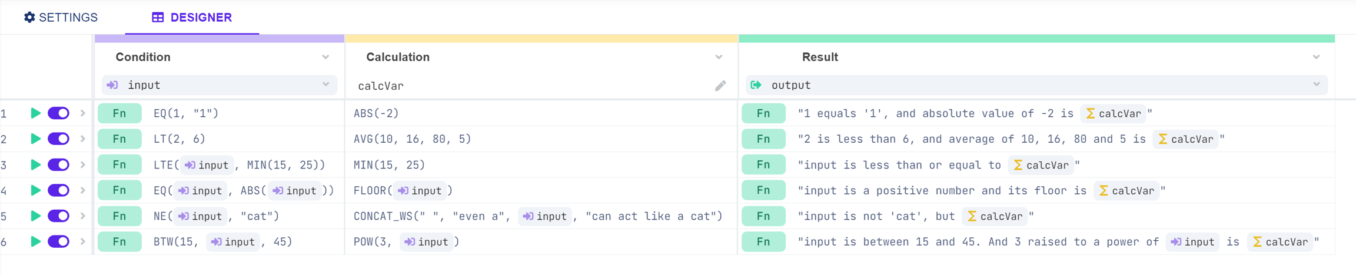Image resolution: width=1356 pixels, height=276 pixels.
Task: Turn off rule 3 toggle switch
Action: [58, 165]
